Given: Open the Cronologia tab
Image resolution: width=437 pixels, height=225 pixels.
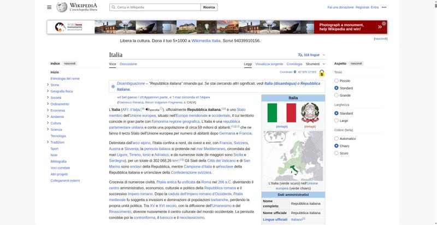Looking at the screenshot, I should tap(294, 64).
